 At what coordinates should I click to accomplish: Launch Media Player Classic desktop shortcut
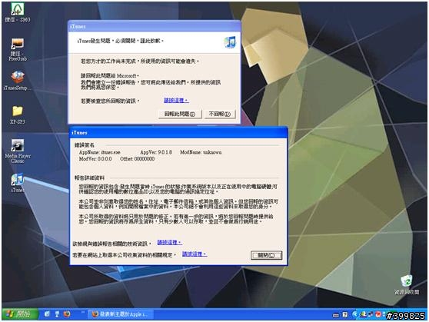[x=18, y=151]
